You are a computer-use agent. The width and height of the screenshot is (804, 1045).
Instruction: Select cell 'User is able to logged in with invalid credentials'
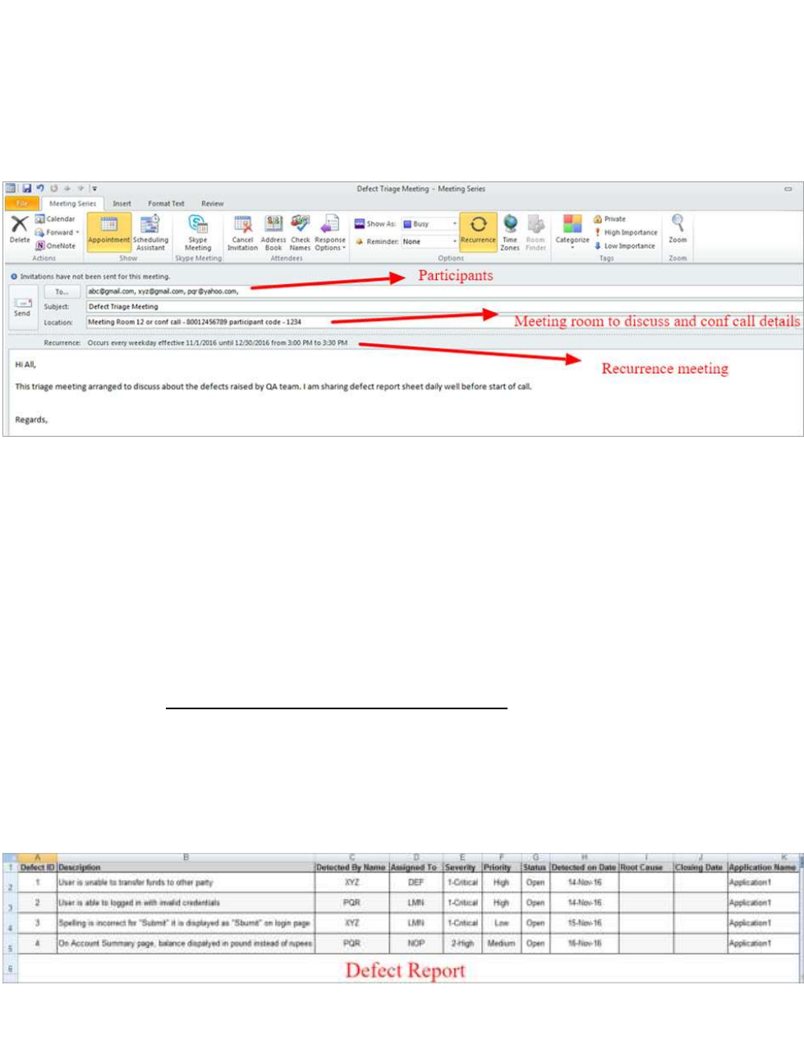pos(186,902)
